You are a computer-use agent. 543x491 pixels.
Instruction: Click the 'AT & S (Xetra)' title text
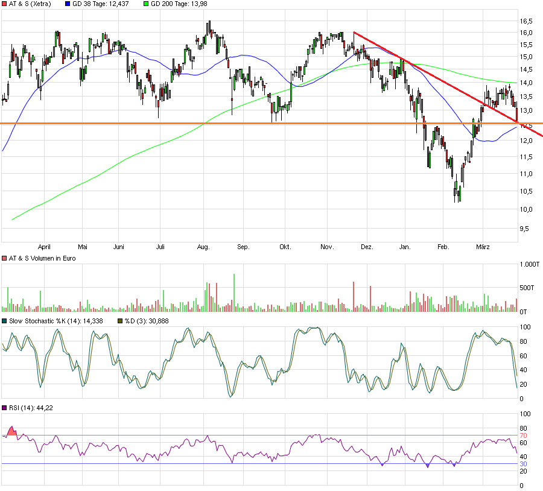[30, 5]
